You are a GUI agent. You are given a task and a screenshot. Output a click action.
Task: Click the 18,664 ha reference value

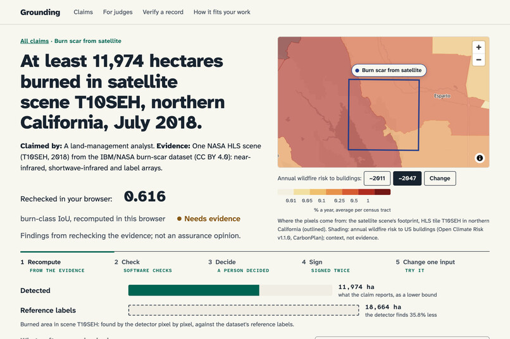click(x=383, y=307)
